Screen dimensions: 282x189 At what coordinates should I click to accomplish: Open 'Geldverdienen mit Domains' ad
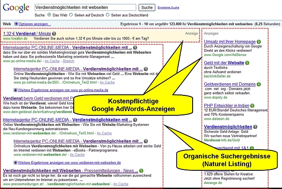(x=230, y=84)
